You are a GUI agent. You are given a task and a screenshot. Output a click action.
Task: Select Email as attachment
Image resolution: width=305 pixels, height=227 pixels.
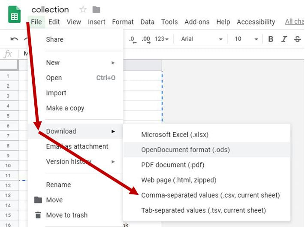[75, 146]
